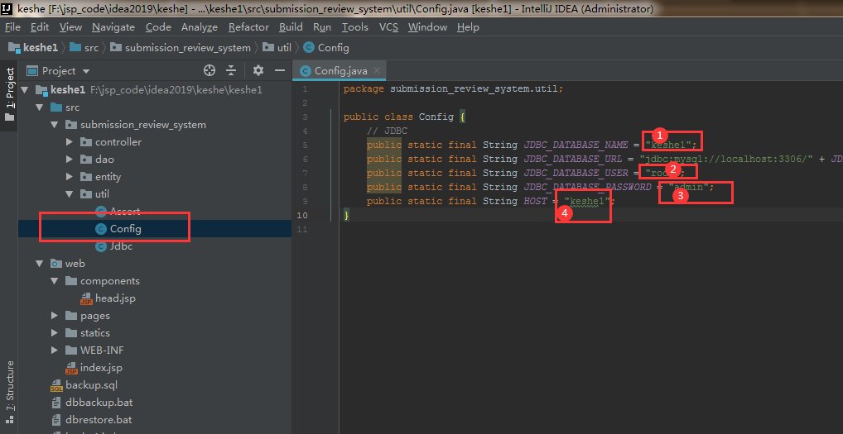
Task: Collapse the util package
Action: (x=69, y=193)
